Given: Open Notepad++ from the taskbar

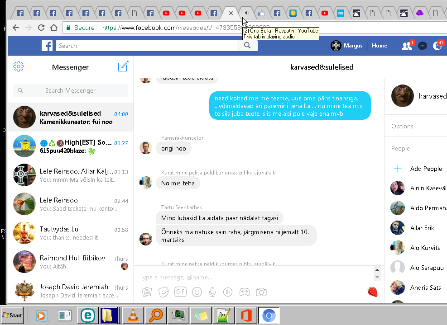Looking at the screenshot, I should 223,316.
